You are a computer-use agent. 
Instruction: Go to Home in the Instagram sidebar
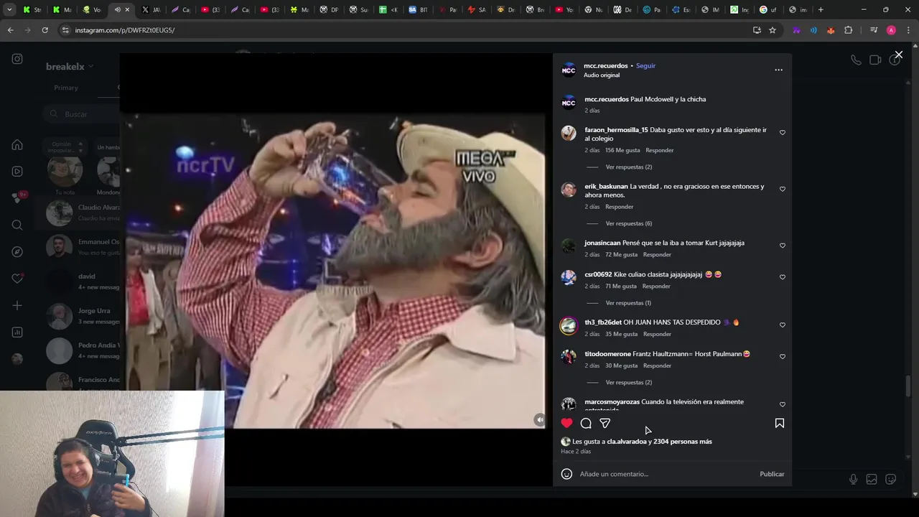17,145
